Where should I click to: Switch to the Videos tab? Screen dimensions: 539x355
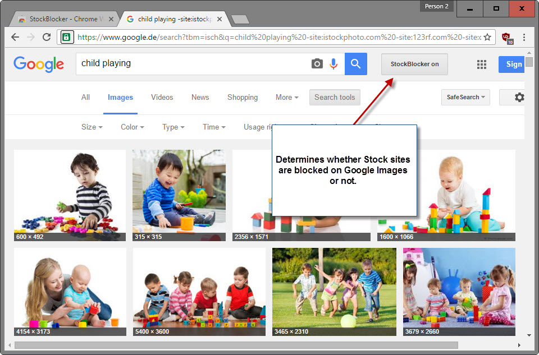[162, 98]
